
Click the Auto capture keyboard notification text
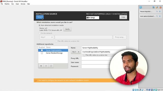[148, 16]
